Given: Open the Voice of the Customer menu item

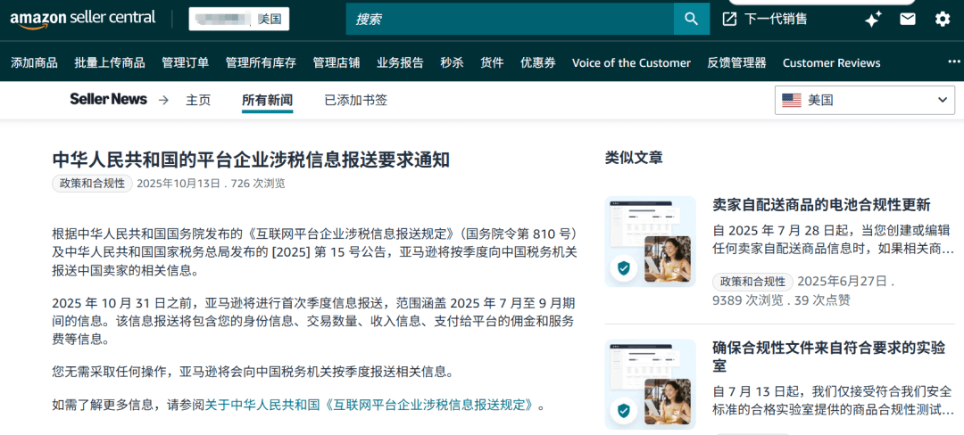Looking at the screenshot, I should pos(631,62).
